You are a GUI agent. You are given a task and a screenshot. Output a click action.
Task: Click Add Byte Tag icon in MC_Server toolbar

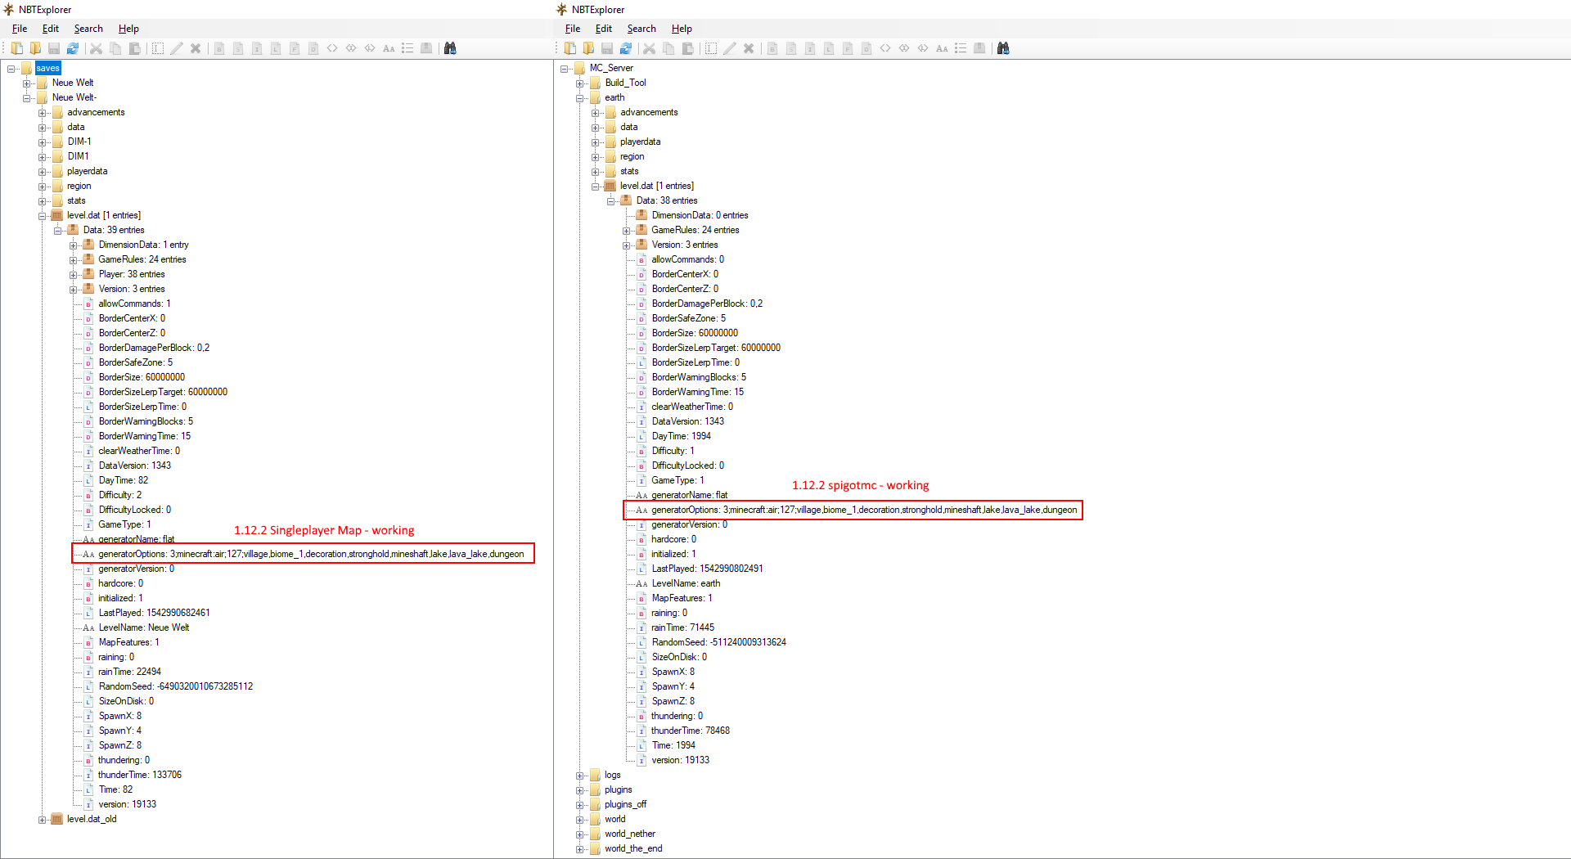click(x=772, y=48)
